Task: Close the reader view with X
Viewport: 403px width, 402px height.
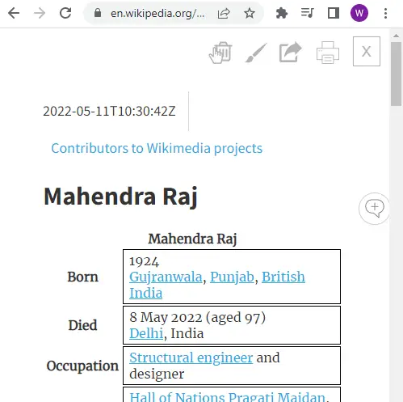Action: click(367, 51)
